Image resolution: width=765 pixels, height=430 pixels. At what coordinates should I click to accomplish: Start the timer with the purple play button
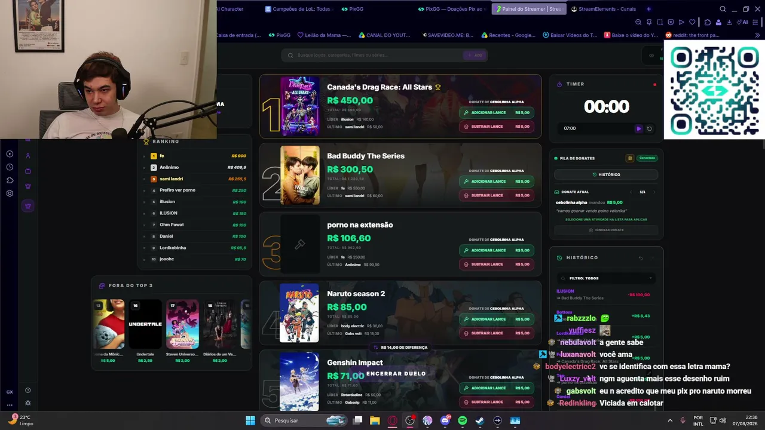(x=638, y=128)
